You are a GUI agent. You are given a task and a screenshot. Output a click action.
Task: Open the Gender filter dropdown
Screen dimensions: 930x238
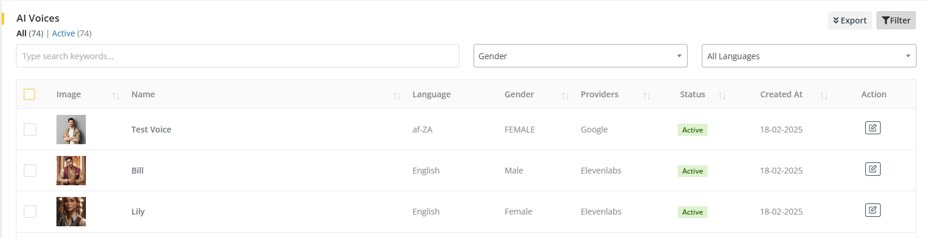tap(580, 56)
